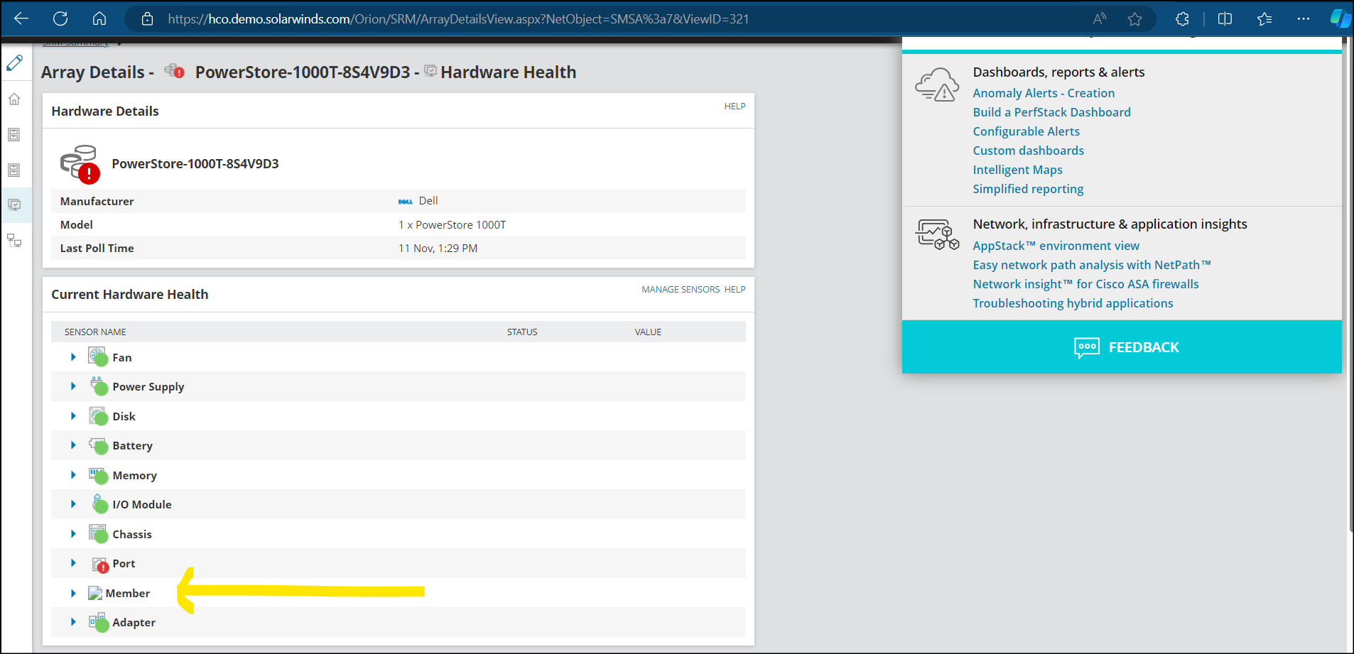Launch the Copilot icon in browser toolbar
The width and height of the screenshot is (1354, 654).
tap(1340, 19)
